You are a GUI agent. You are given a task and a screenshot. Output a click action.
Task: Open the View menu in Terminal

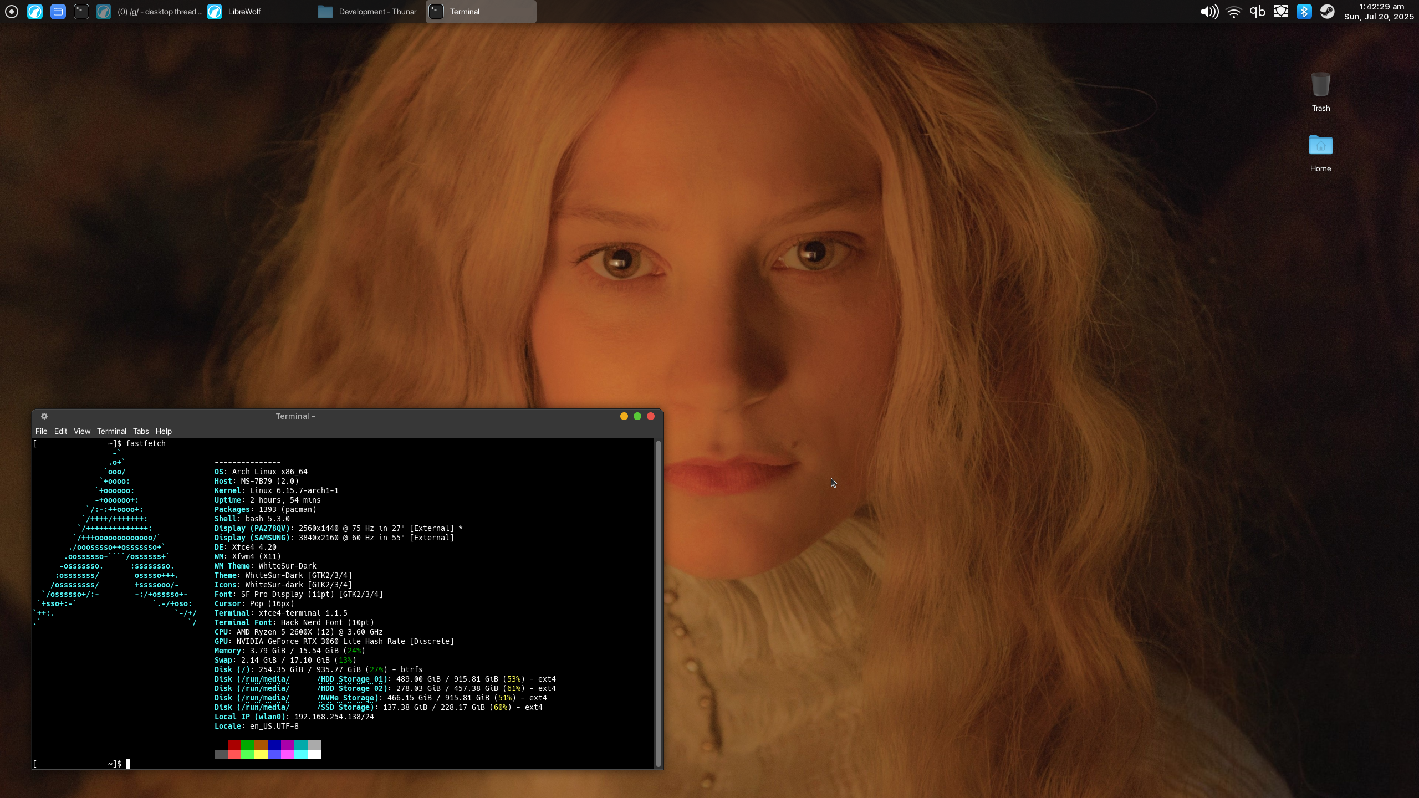tap(82, 431)
